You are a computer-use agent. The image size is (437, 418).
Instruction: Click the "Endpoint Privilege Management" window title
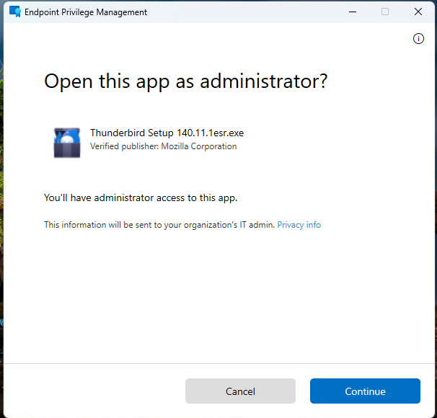pos(86,12)
